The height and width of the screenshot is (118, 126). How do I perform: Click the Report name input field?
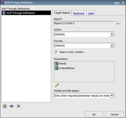click(x=84, y=23)
